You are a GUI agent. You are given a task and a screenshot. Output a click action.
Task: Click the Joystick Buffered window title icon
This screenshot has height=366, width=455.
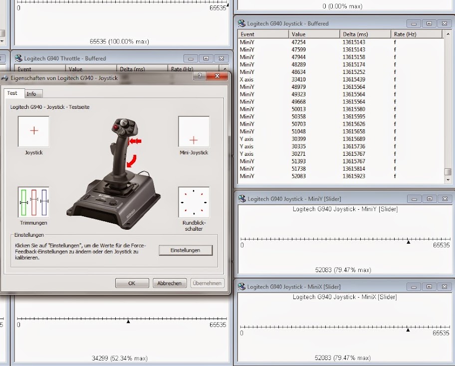[x=241, y=23]
